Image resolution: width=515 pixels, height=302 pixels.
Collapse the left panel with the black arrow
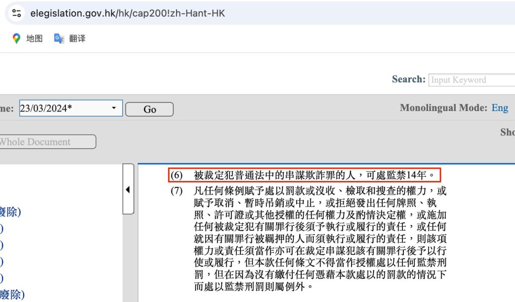(128, 189)
